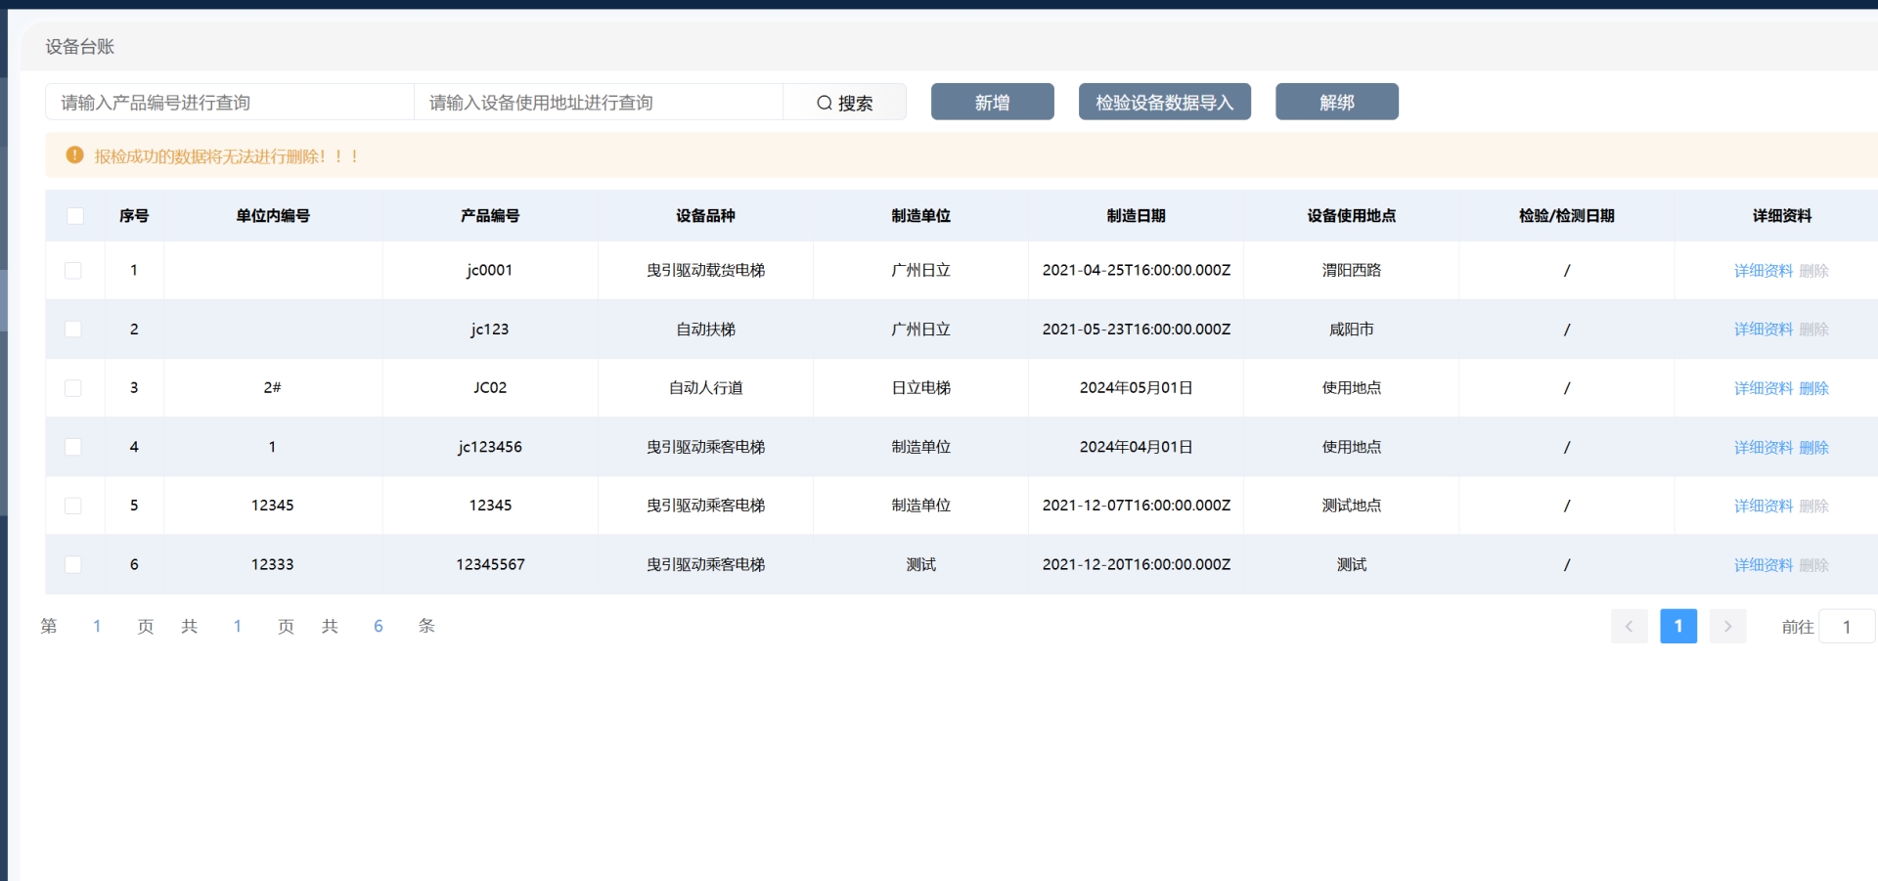Toggle the select-all header checkbox
Viewport: 1878px width, 881px height.
click(x=75, y=216)
